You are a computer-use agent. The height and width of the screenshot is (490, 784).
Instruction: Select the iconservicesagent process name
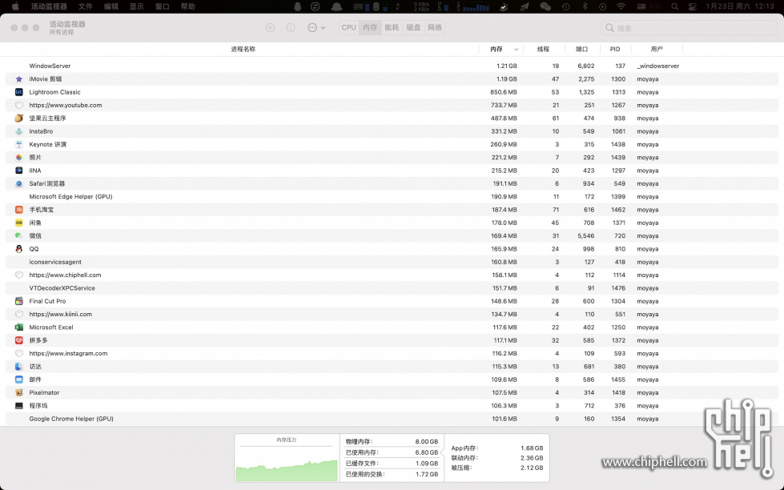(55, 262)
